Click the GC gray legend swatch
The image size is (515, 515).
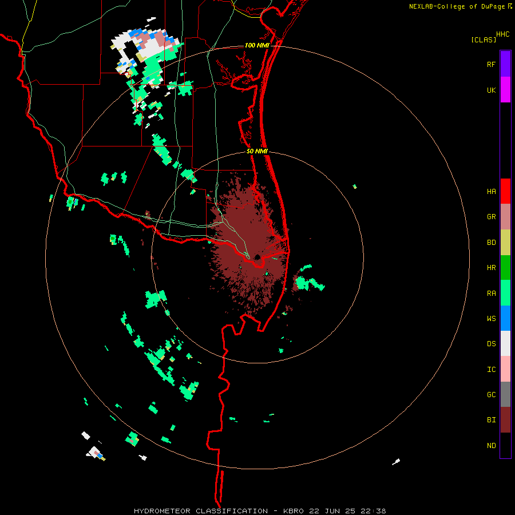pos(505,394)
